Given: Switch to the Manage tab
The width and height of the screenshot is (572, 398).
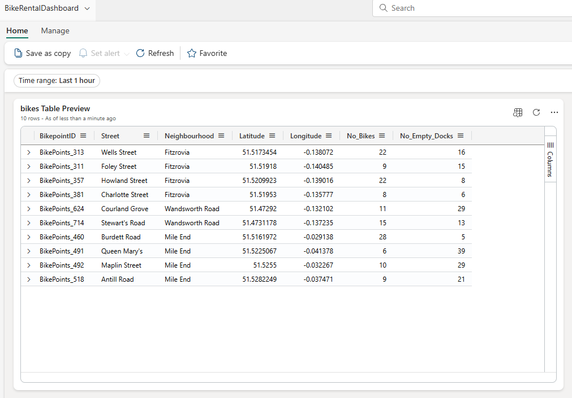Looking at the screenshot, I should click(x=55, y=31).
